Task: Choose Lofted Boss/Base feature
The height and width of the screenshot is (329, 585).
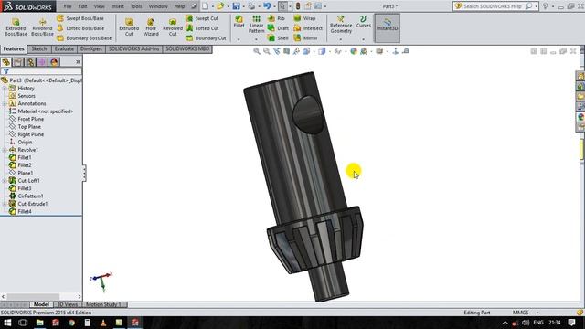Action: coord(80,28)
